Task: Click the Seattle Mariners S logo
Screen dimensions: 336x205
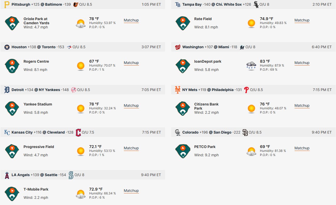Action: tap(71, 175)
